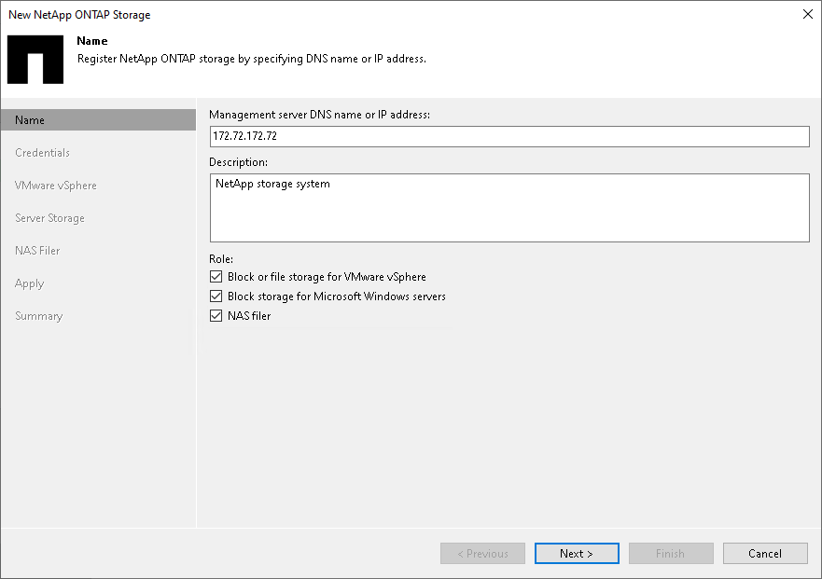This screenshot has height=579, width=822.
Task: Open the Summary step
Action: [x=39, y=316]
